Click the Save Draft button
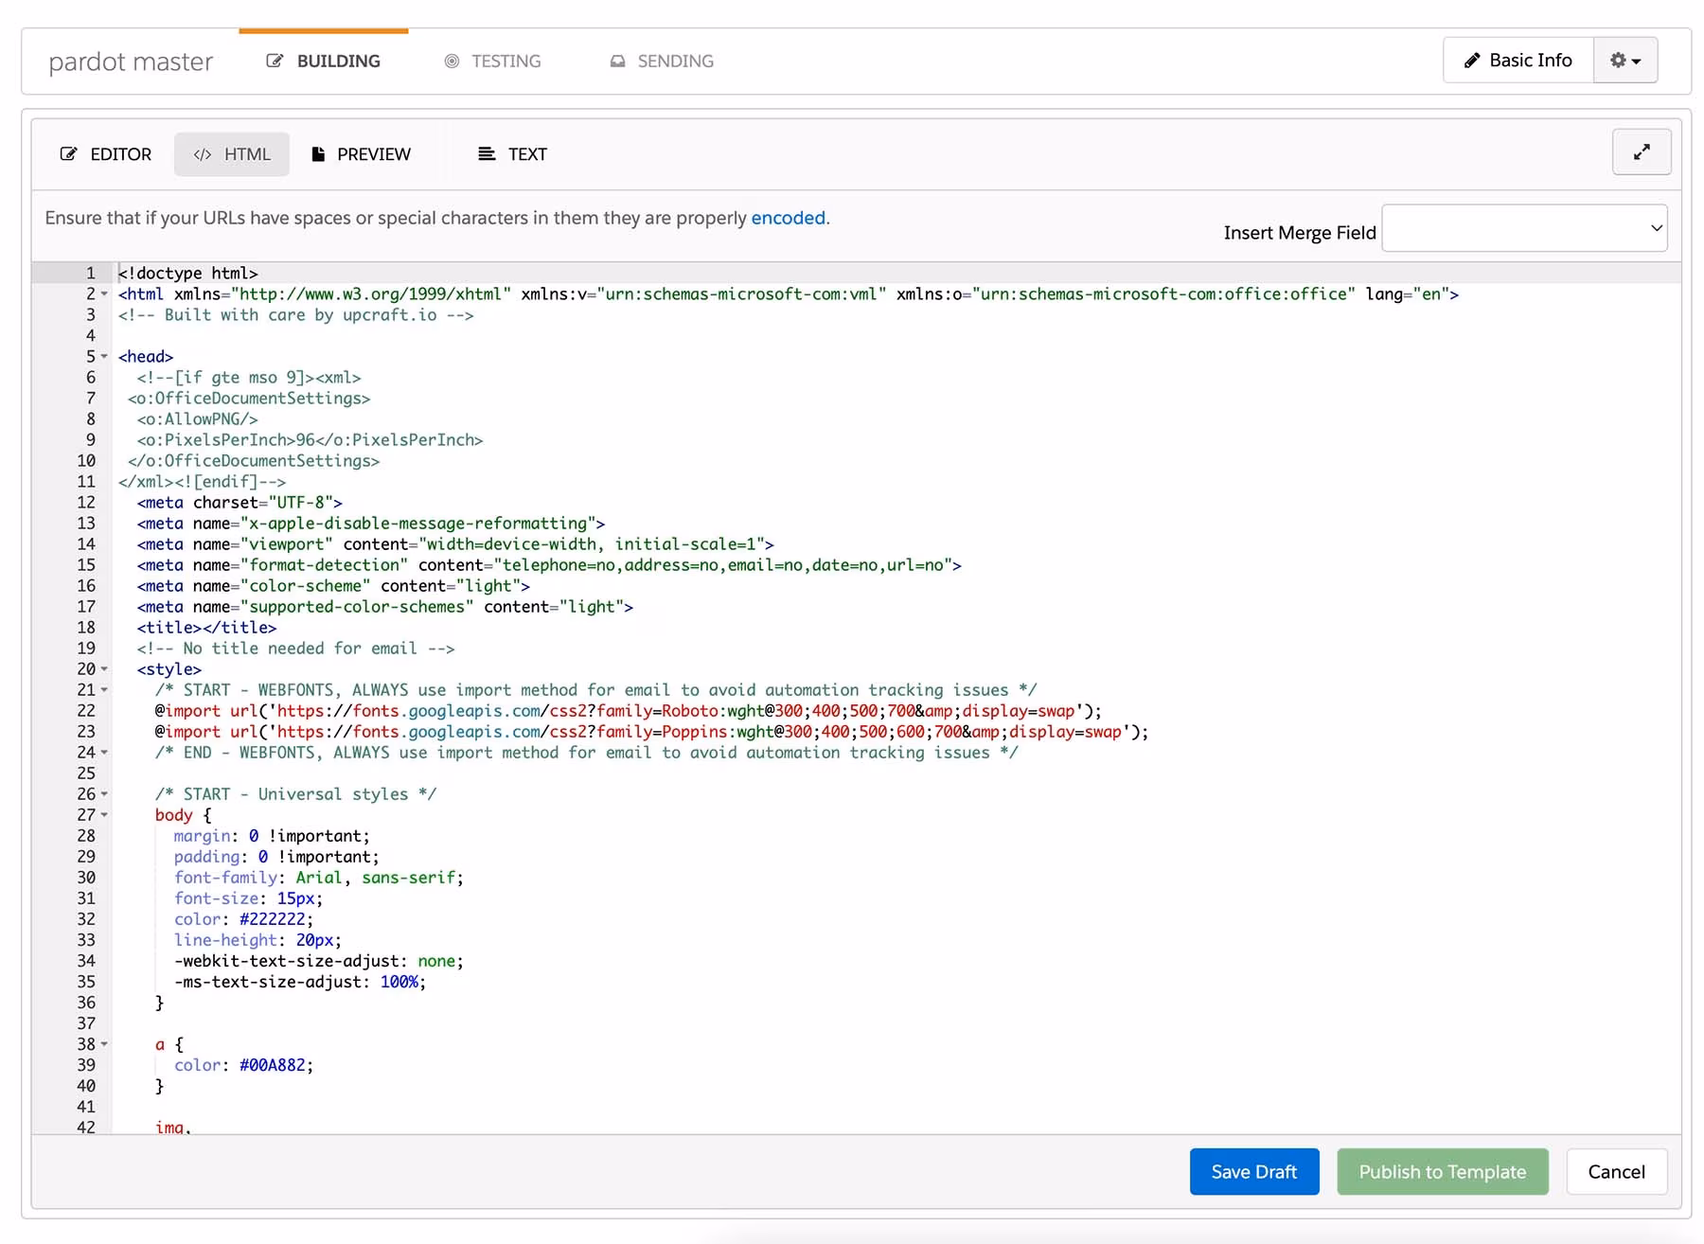Image resolution: width=1704 pixels, height=1244 pixels. 1253,1172
